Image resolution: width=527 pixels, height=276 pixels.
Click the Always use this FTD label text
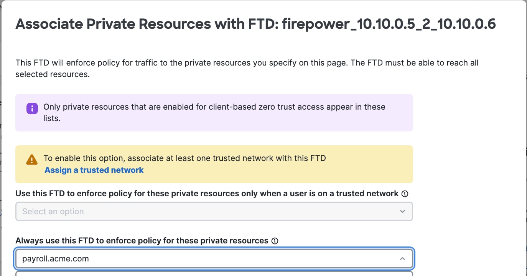click(x=142, y=241)
